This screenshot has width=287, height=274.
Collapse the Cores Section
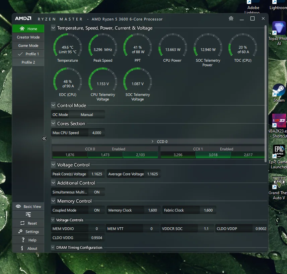53,123
